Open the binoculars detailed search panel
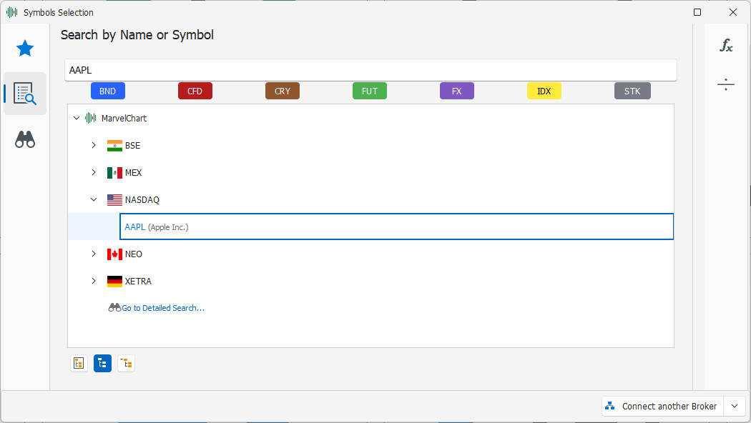 pos(25,139)
